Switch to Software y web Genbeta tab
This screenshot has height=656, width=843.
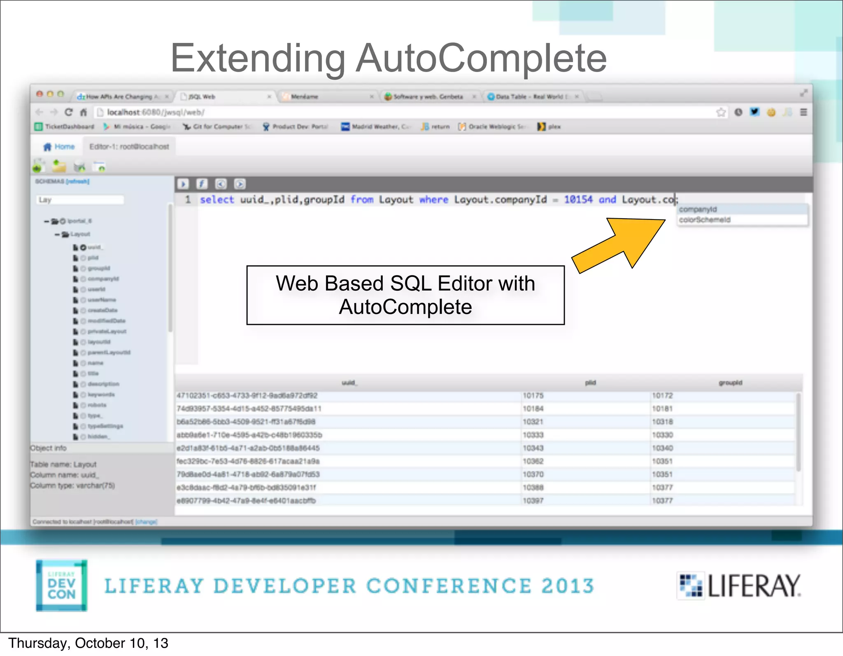[430, 96]
